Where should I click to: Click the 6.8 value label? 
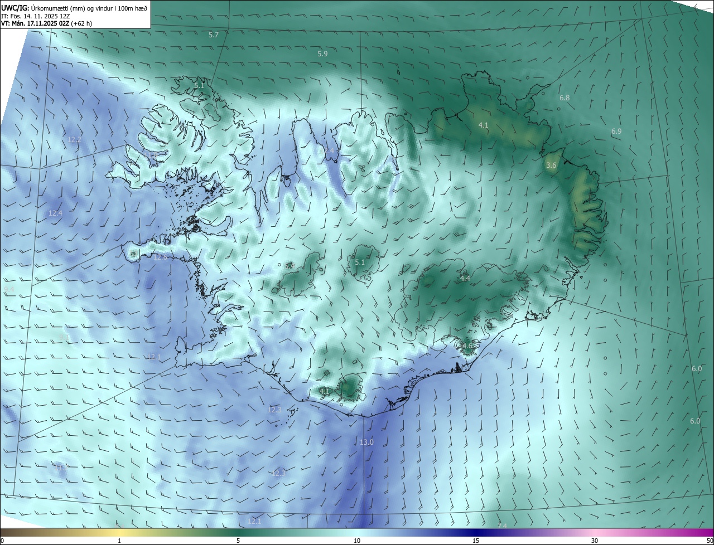(565, 98)
